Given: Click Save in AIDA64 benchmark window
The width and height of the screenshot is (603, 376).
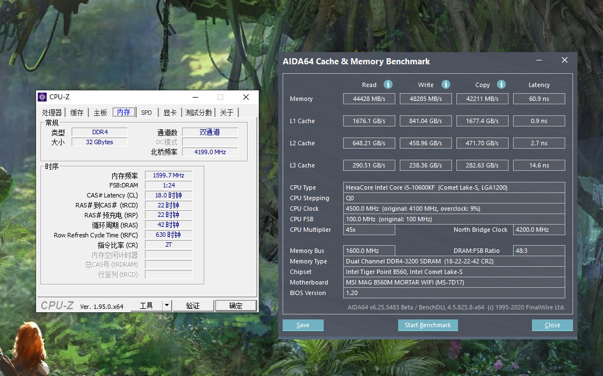Looking at the screenshot, I should click(303, 325).
